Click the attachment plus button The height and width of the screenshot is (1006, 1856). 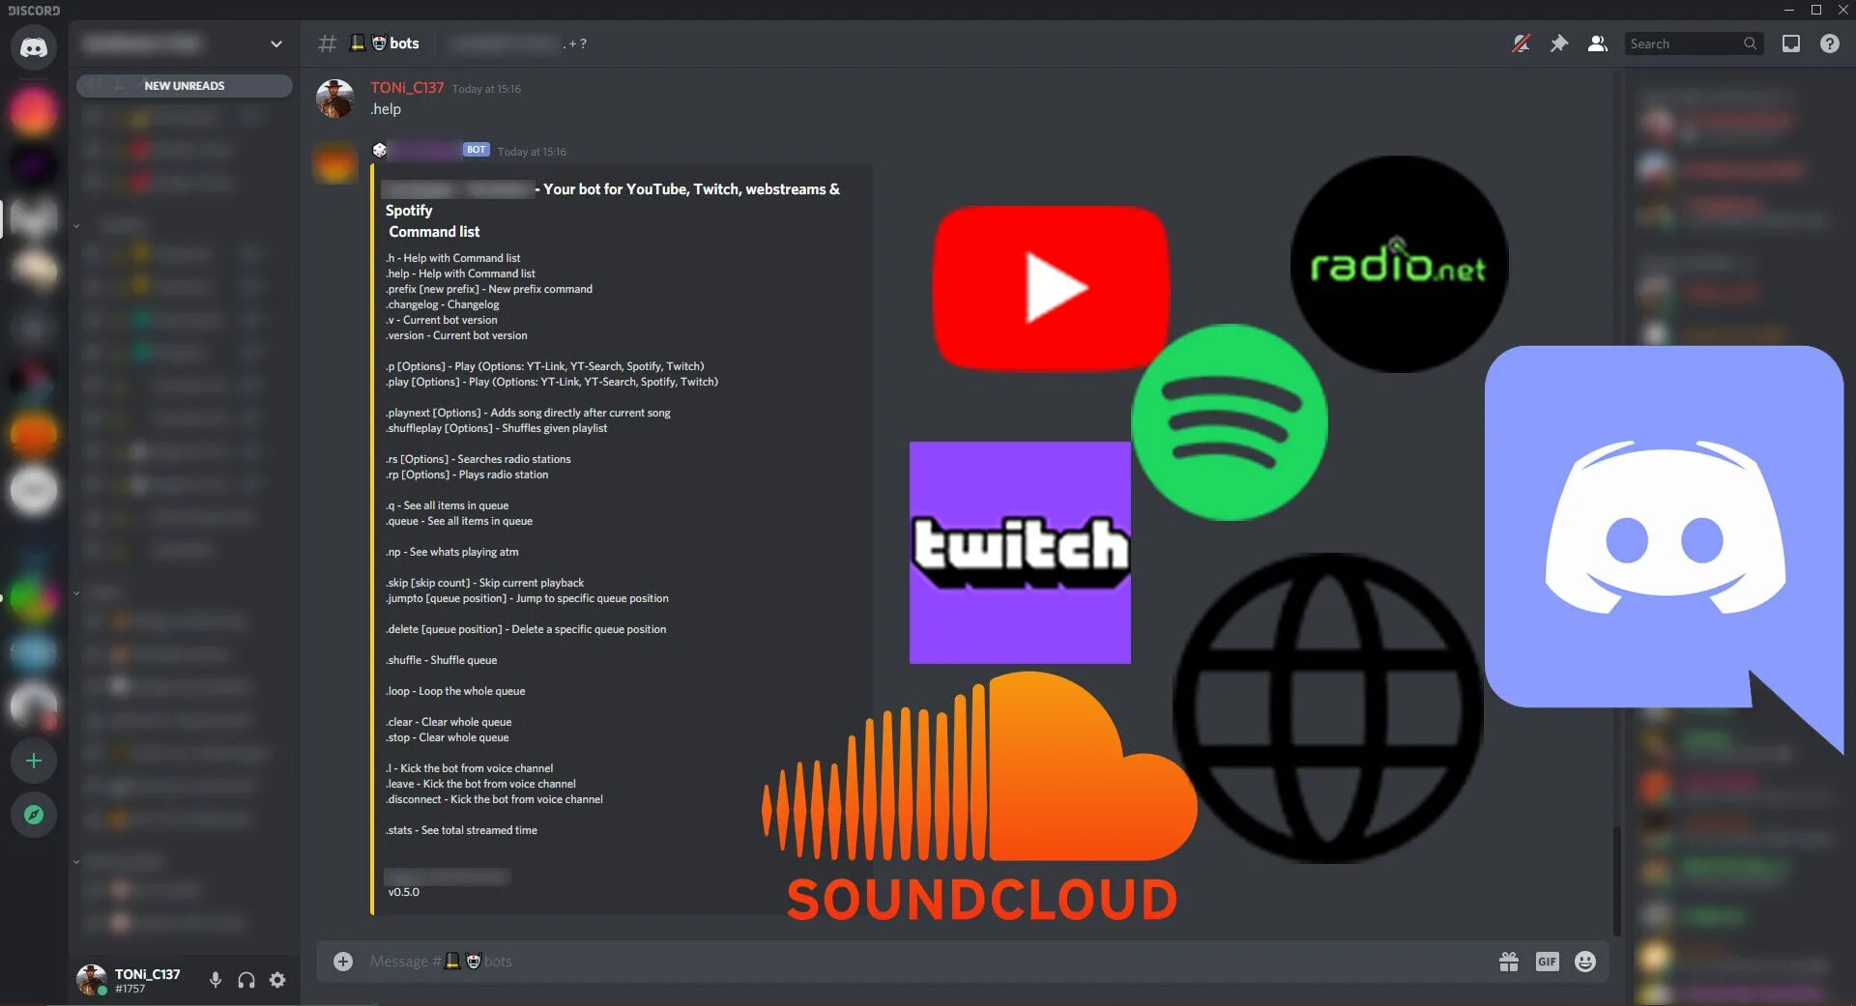pos(343,962)
